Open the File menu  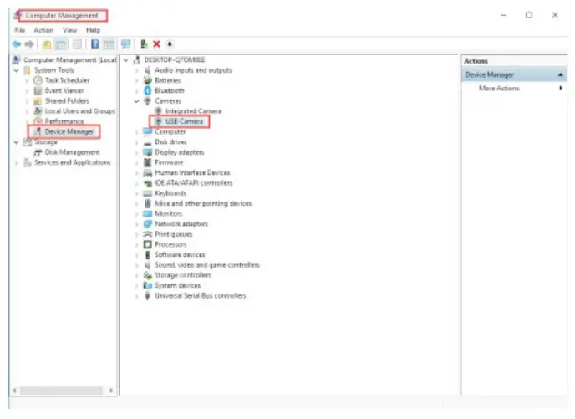pyautogui.click(x=20, y=30)
